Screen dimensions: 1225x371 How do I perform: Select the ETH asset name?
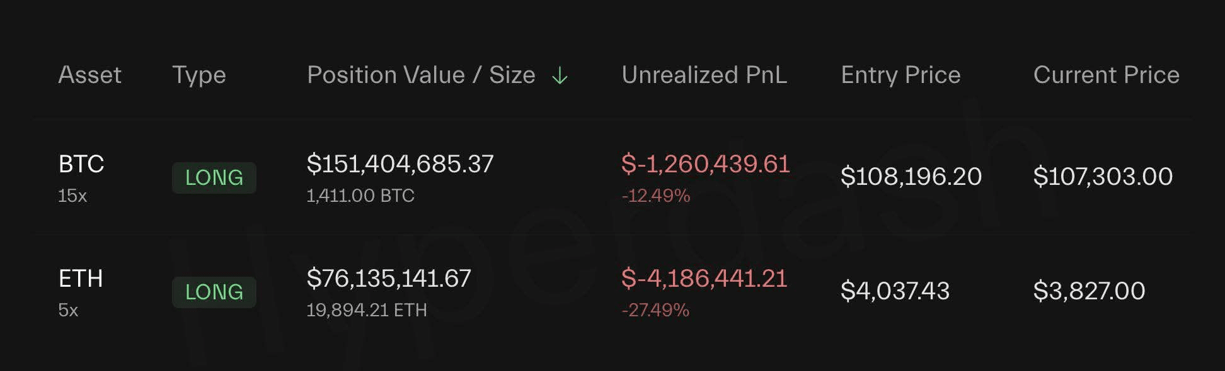(x=81, y=279)
